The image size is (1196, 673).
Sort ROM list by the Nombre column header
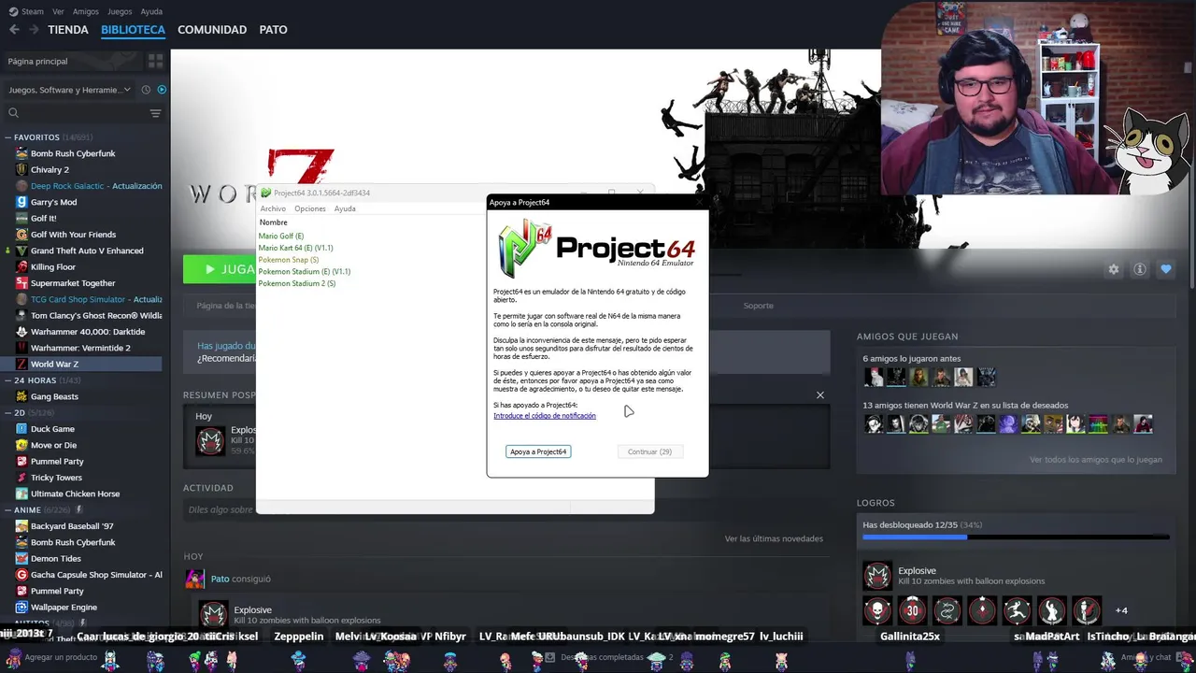(274, 222)
